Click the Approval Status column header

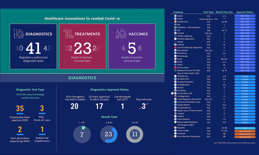(245, 12)
